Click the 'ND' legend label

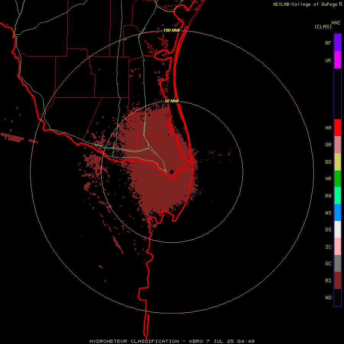tap(328, 298)
